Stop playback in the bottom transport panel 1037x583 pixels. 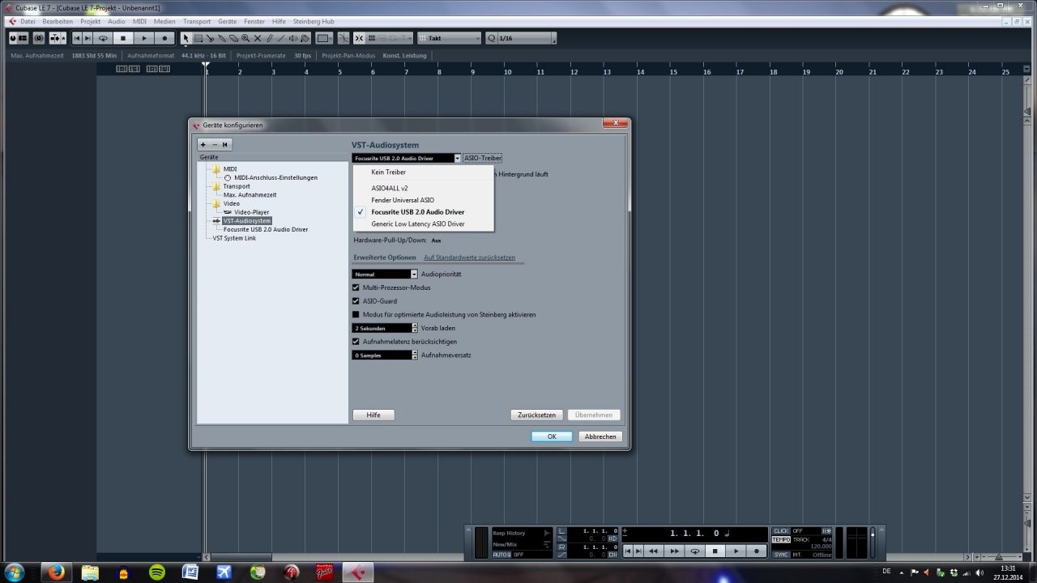tap(715, 551)
